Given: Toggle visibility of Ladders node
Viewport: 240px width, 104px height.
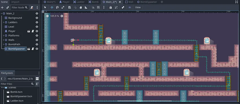Looking at the screenshot, I should tap(37, 22).
